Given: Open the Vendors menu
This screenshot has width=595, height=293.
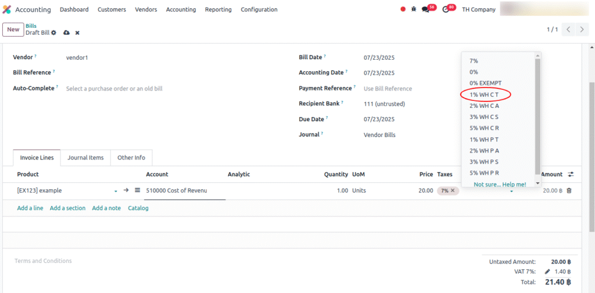Looking at the screenshot, I should [146, 9].
